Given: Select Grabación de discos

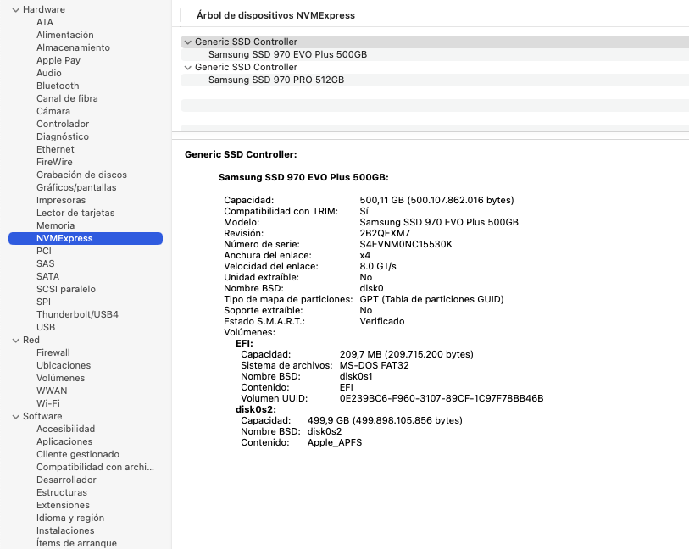Looking at the screenshot, I should pos(81,175).
